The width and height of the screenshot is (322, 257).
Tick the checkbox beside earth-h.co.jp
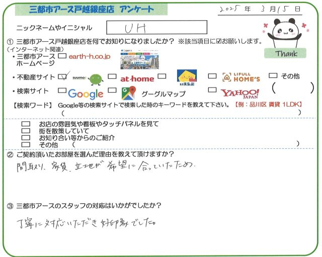63,57
